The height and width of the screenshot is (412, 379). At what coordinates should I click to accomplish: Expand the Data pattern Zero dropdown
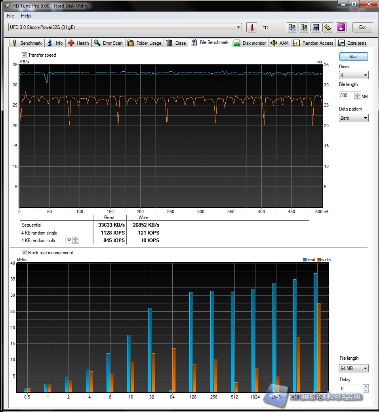(x=354, y=118)
